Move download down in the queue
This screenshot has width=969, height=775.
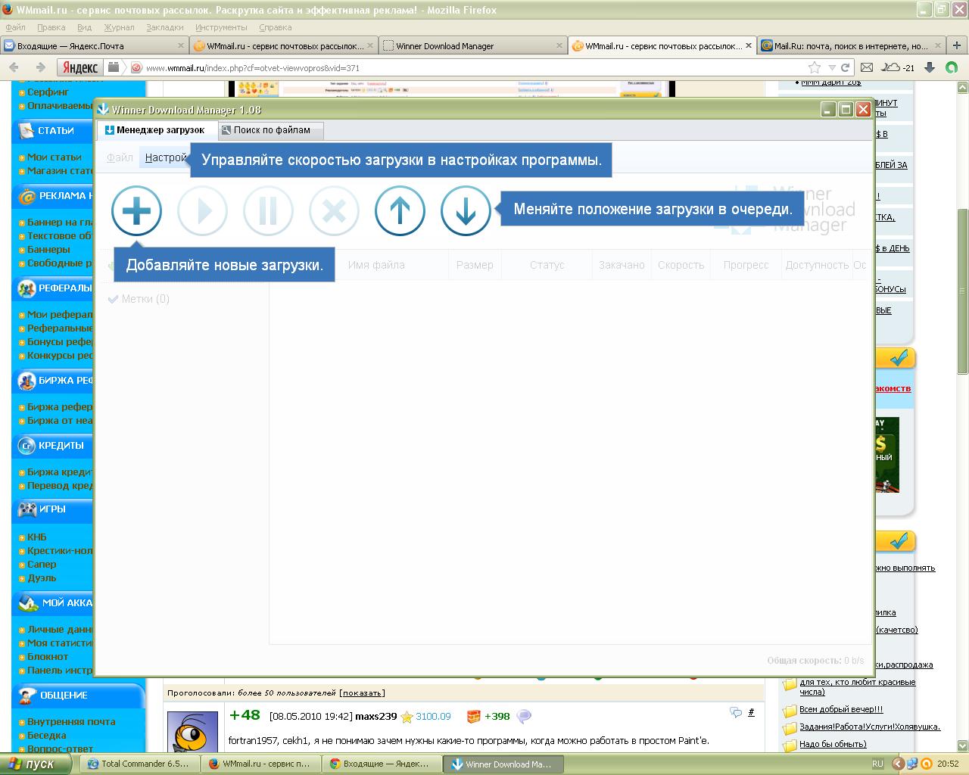(x=466, y=210)
